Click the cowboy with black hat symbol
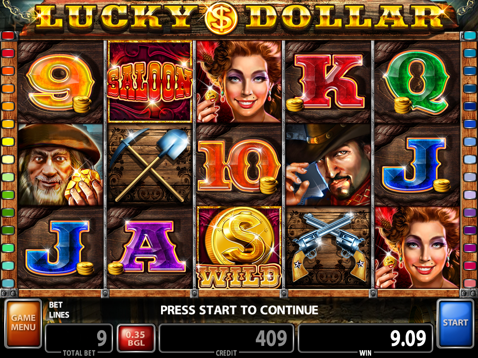478x358 pixels. coord(328,165)
